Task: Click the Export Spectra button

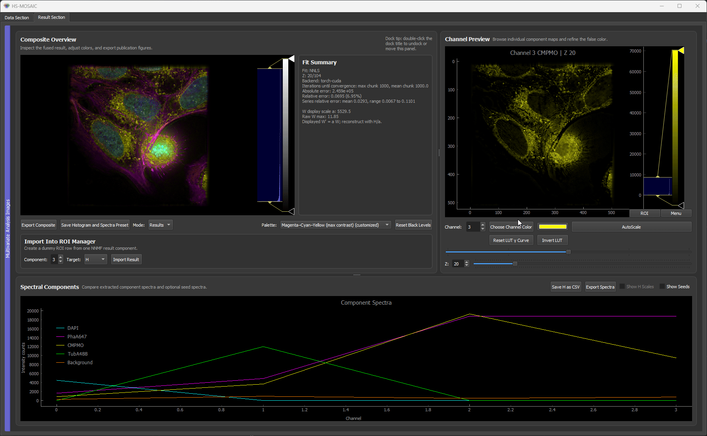Action: point(600,287)
